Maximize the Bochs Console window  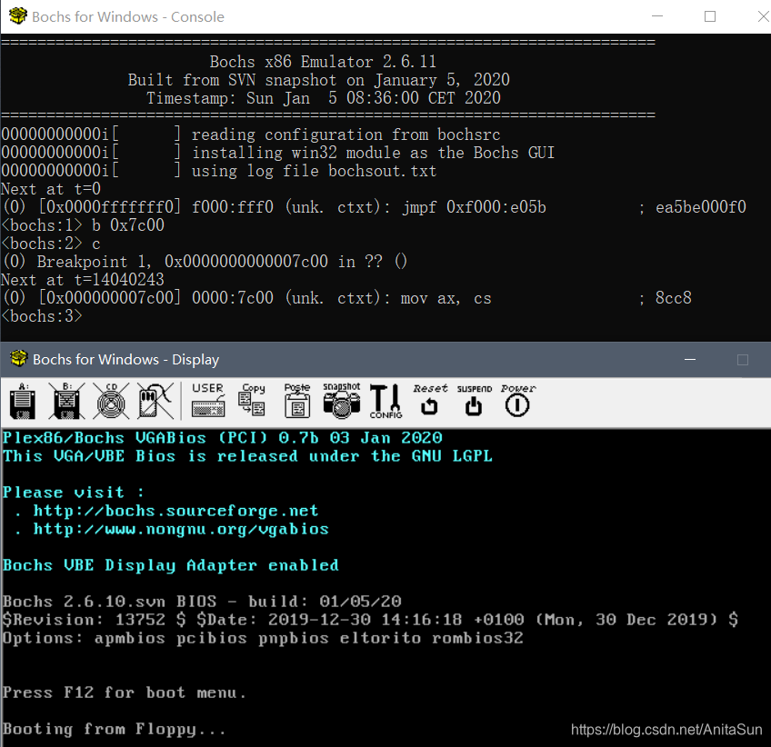click(710, 16)
